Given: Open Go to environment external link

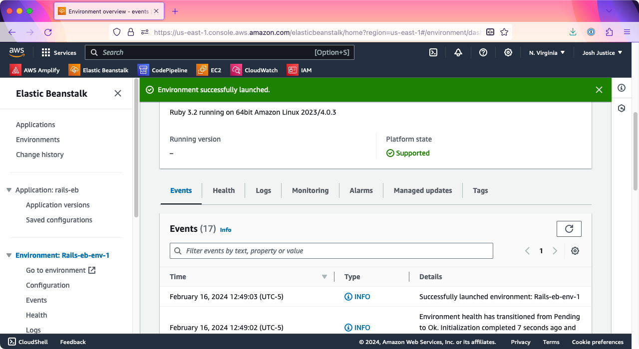Looking at the screenshot, I should pyautogui.click(x=60, y=270).
